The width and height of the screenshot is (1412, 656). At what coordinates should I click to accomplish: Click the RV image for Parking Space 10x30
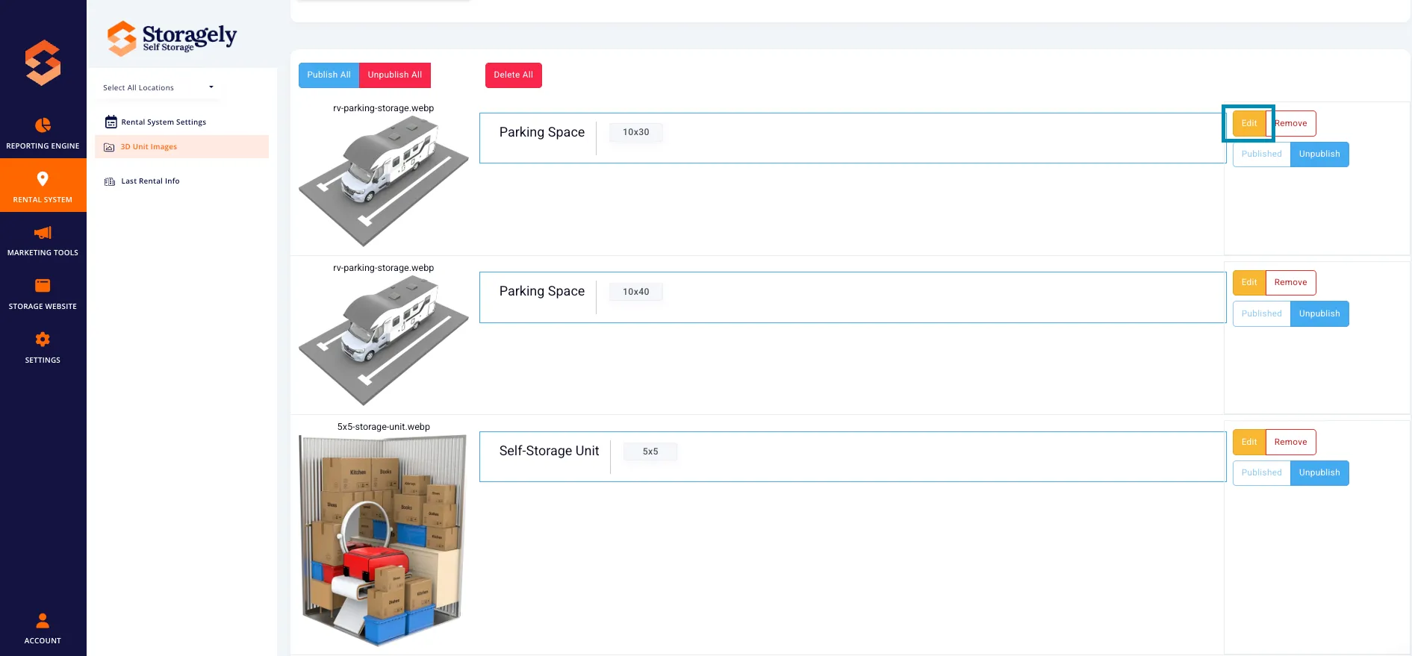384,181
